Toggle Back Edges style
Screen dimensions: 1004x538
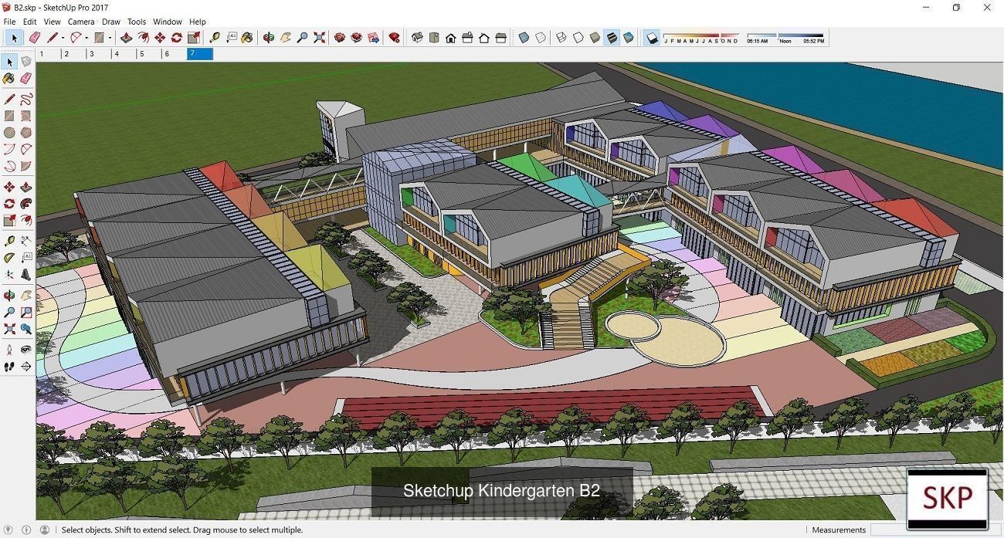click(541, 37)
